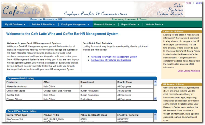Image resolution: width=205 pixels, height=125 pixels.
Task: Click Benefit Plan list scroll up arrow
Action: pos(155,114)
